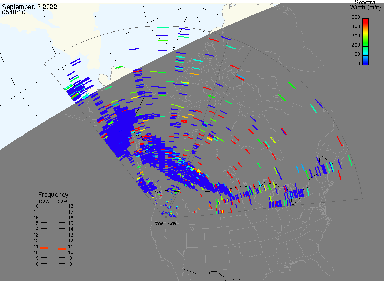Click the Spectral Width (m/s) legend title
This screenshot has height=281, width=384.
pos(365,5)
